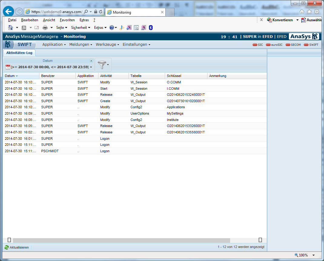Select the row with key O.COMM
The image size is (324, 261).
point(135,82)
